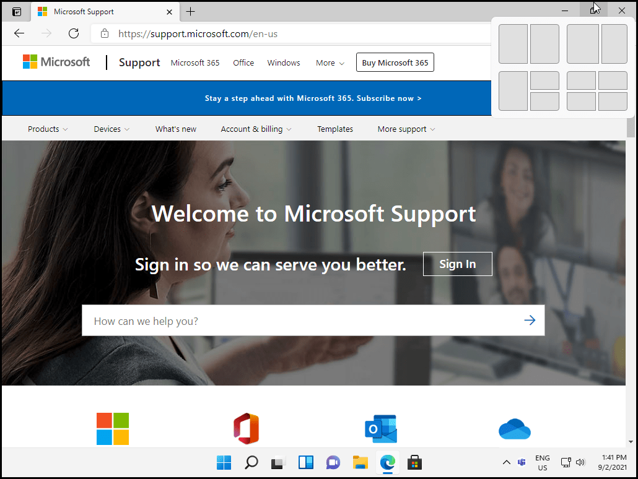Open ENG US language switcher
638x479 pixels.
tap(543, 463)
